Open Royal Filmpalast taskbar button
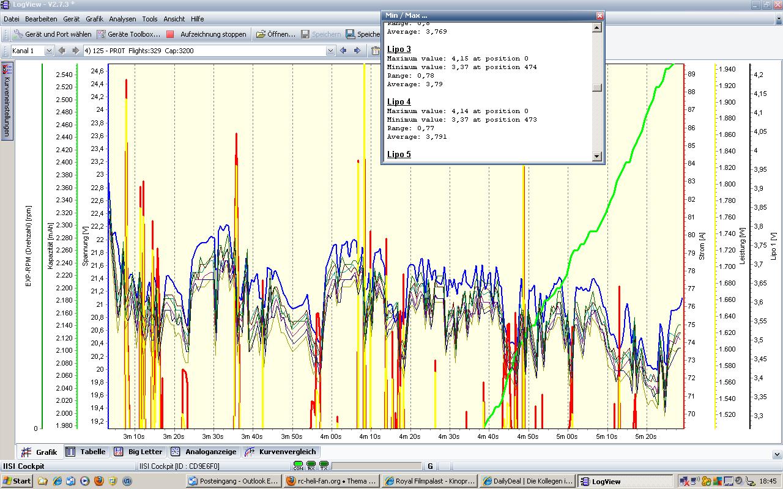 click(x=428, y=481)
